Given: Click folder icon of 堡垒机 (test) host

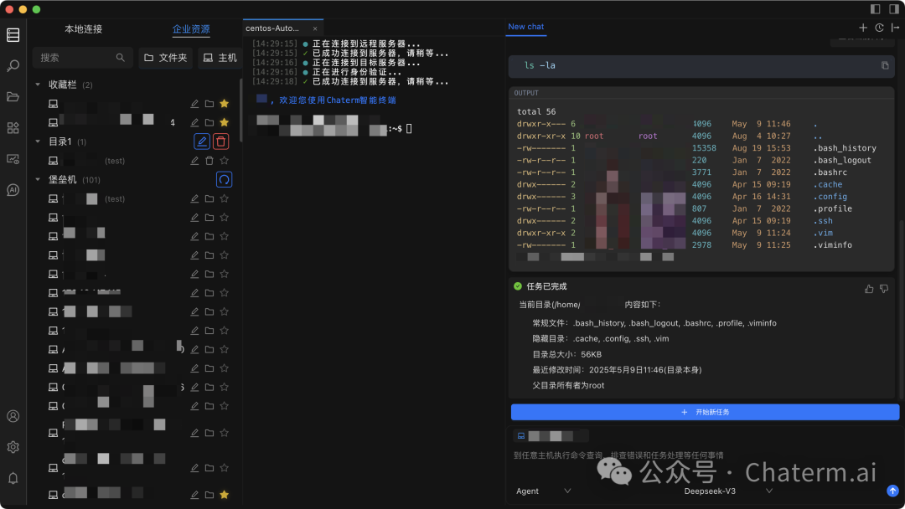Looking at the screenshot, I should 209,199.
